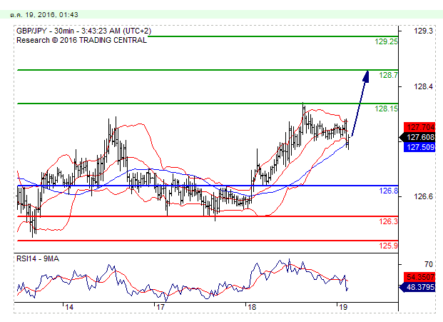Click the 128.15 resistance label
This screenshot has height=322, width=443.
[x=386, y=109]
